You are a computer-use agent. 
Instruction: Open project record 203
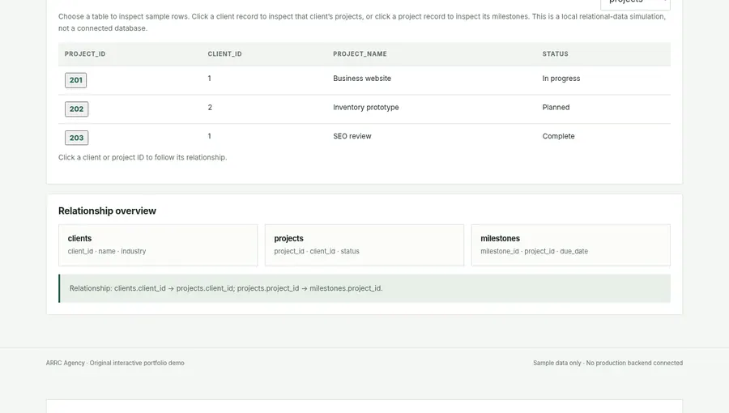pyautogui.click(x=76, y=138)
